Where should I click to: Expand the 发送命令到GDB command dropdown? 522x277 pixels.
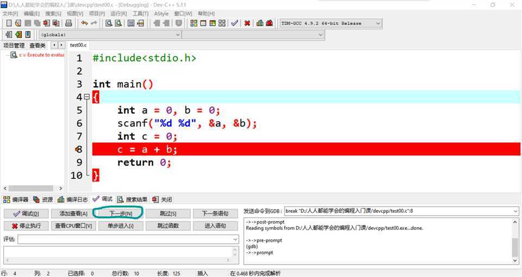[x=515, y=211]
